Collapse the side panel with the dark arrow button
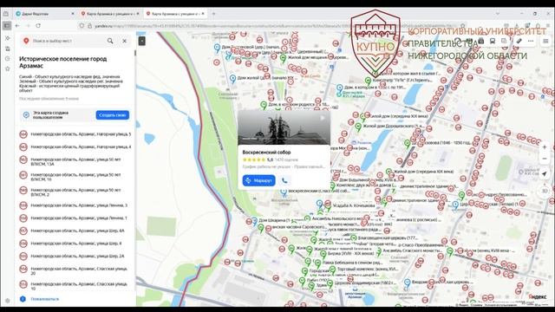The width and height of the screenshot is (555, 312). [141, 41]
